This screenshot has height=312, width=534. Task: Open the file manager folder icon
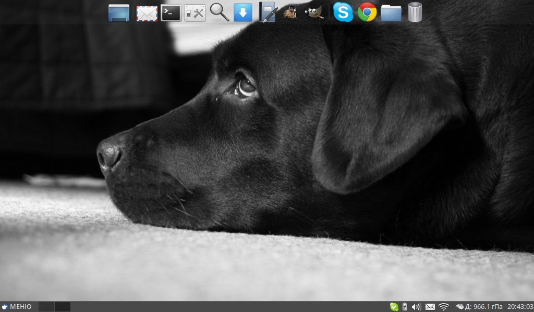pyautogui.click(x=391, y=12)
